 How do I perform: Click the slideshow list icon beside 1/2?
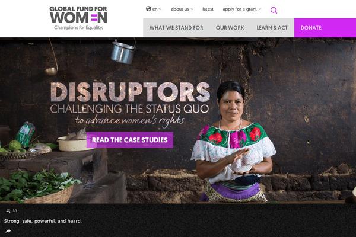click(x=8, y=210)
